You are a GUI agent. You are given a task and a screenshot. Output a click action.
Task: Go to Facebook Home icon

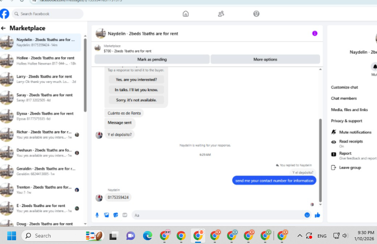tap(185, 14)
